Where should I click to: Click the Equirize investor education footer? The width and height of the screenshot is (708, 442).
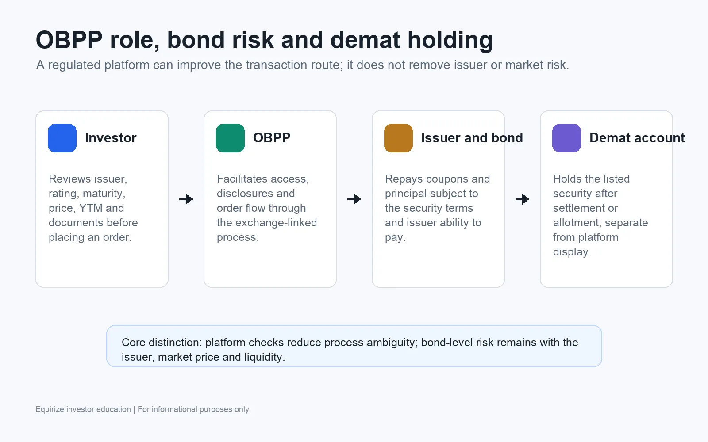pyautogui.click(x=83, y=409)
